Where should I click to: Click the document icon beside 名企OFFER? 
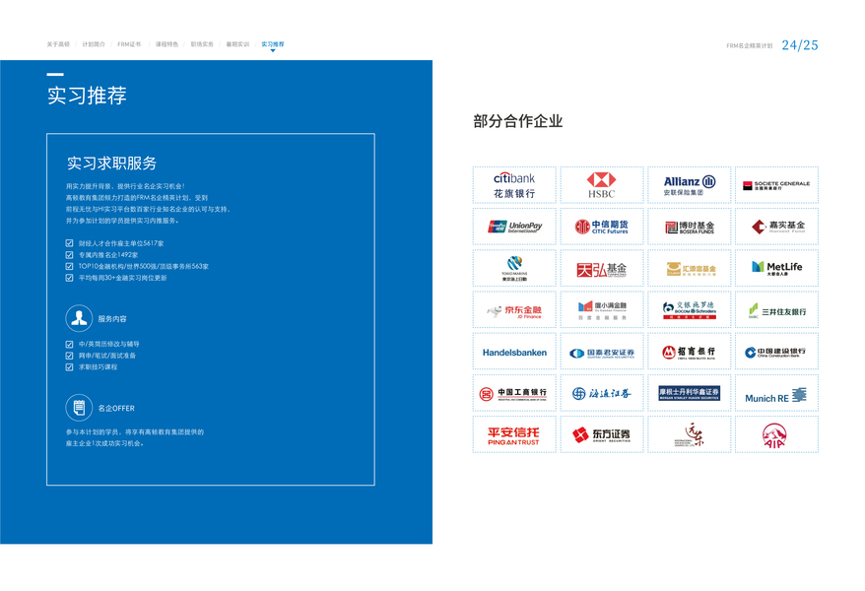pyautogui.click(x=79, y=408)
